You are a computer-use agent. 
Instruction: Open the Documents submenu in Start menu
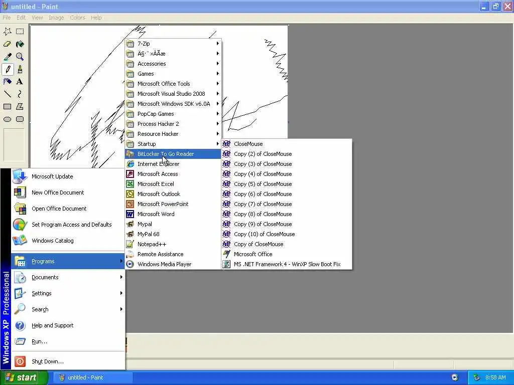[68, 277]
